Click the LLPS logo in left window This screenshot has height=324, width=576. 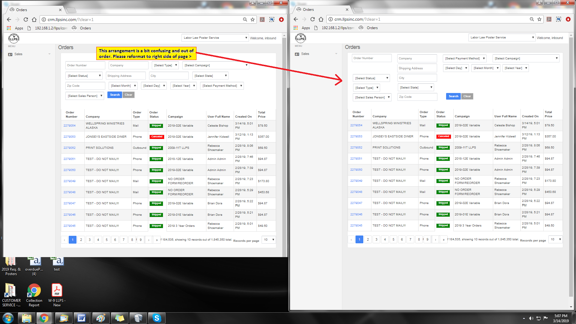coord(14,38)
